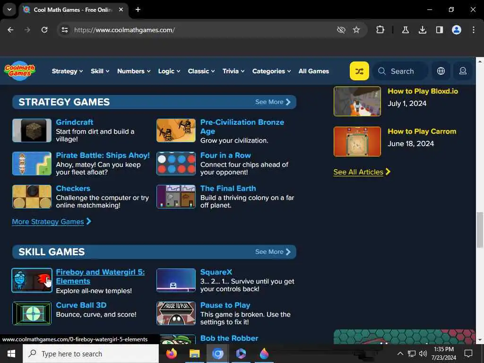Expand the Logic menu
Viewport: 484px width, 363px height.
pos(169,71)
